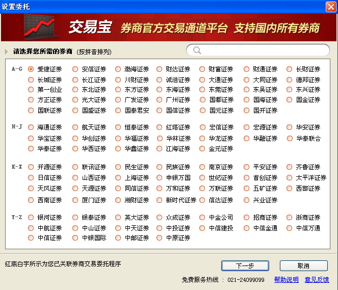The width and height of the screenshot is (338, 290).
Task: Choose 招商证券 radio button
Action: coord(247,218)
